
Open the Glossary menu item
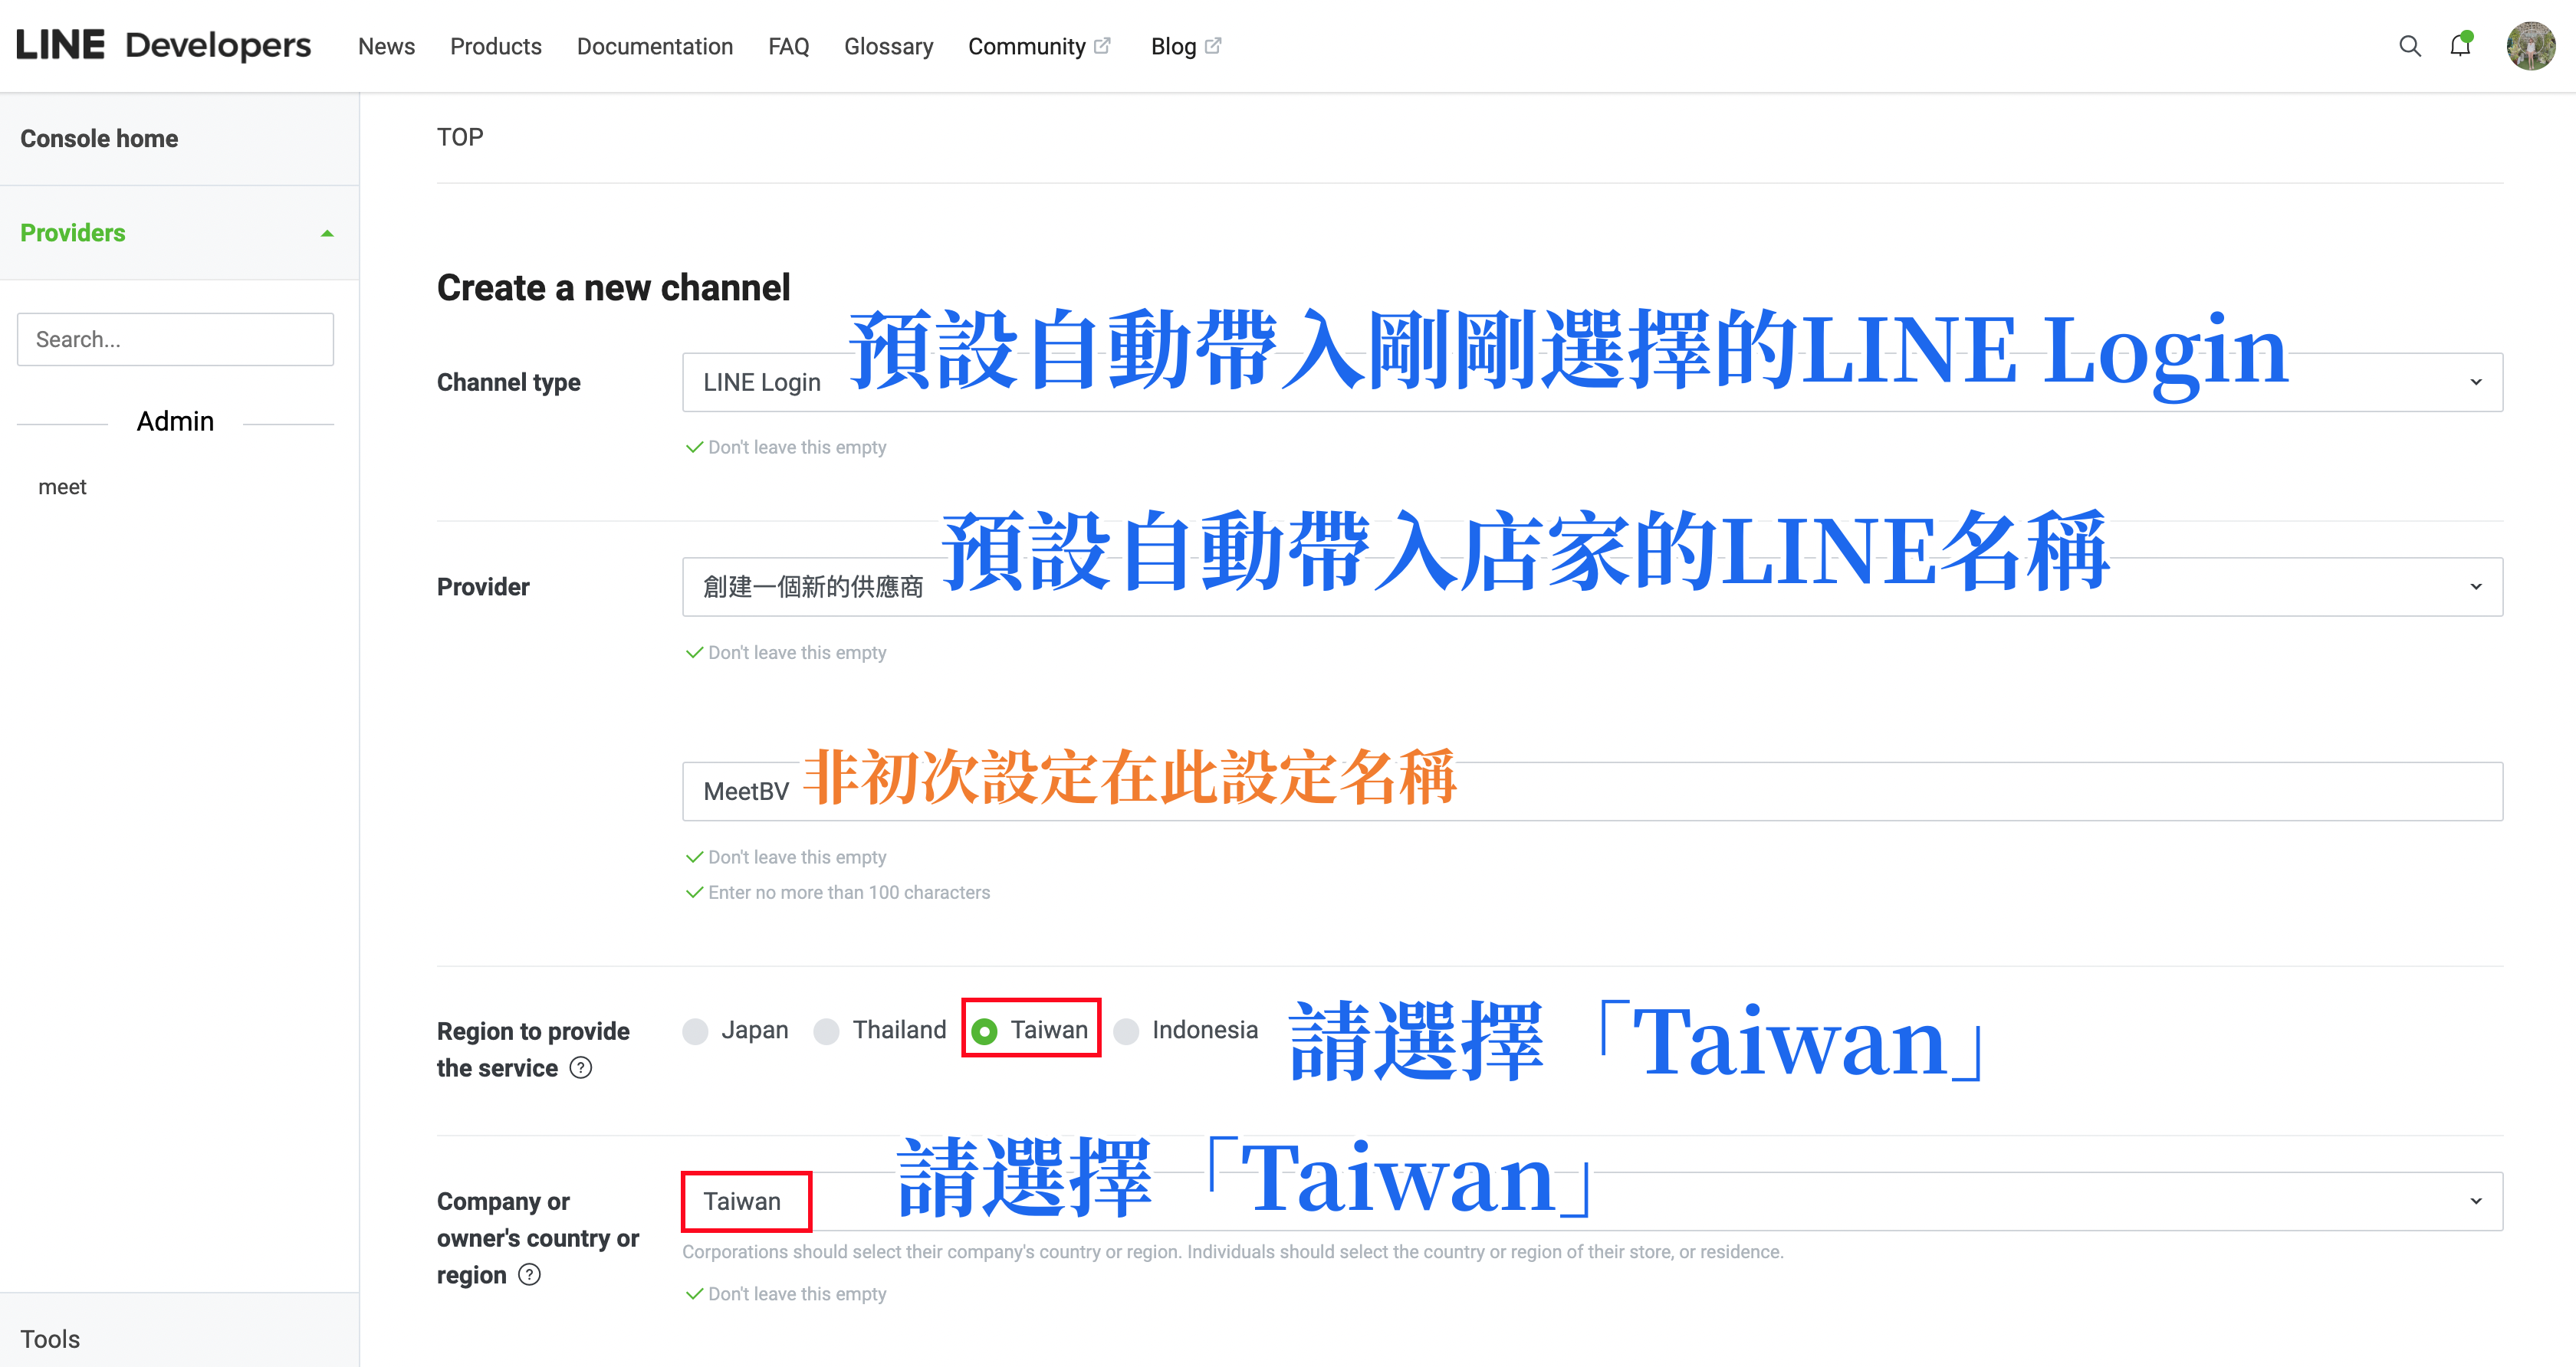click(889, 46)
